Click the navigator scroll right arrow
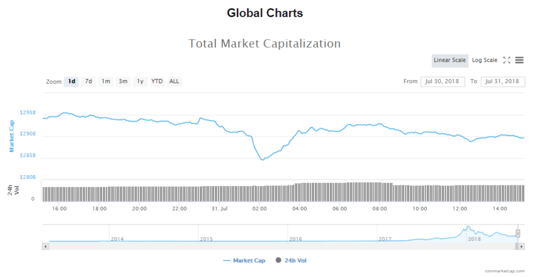 (x=522, y=246)
